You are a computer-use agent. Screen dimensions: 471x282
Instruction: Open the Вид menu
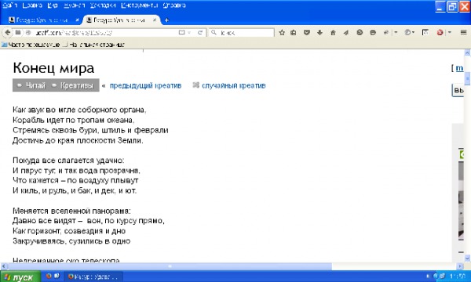(x=53, y=5)
